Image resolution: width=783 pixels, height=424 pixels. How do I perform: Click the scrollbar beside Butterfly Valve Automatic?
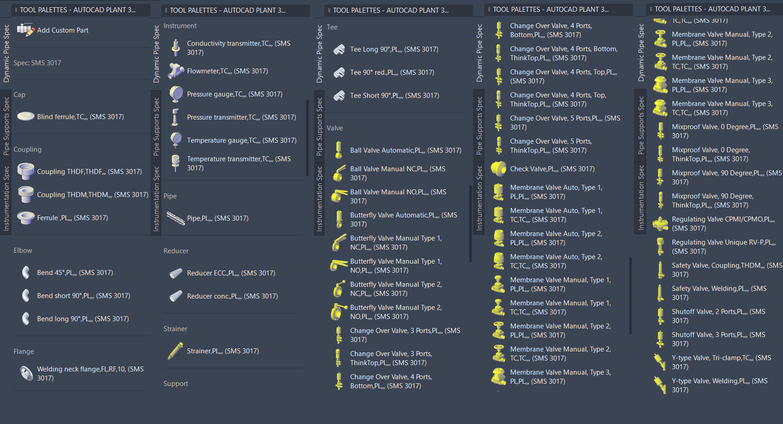pyautogui.click(x=470, y=223)
